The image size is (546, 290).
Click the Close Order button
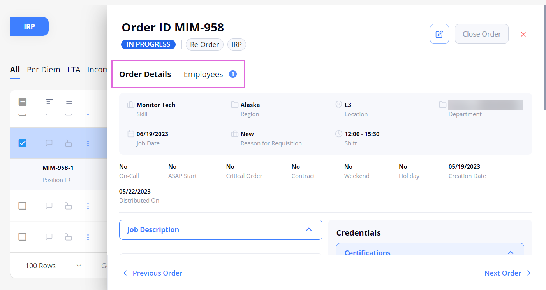click(481, 34)
